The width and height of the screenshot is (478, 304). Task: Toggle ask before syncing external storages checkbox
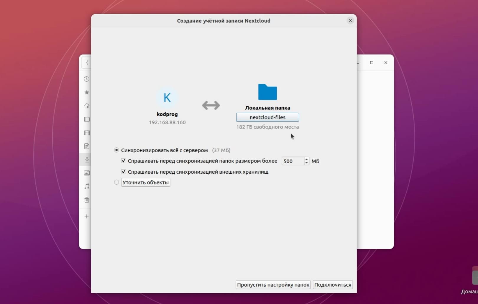124,172
